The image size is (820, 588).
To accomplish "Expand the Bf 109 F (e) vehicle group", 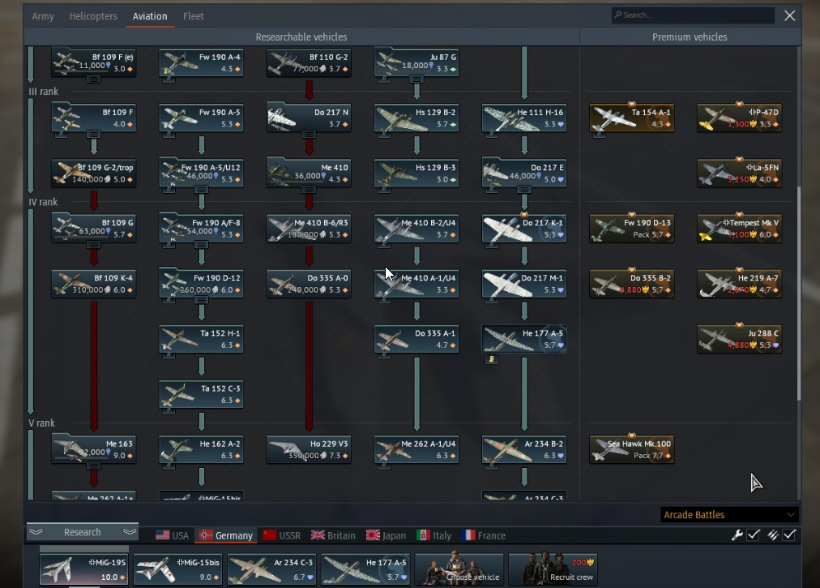I will coord(94,79).
